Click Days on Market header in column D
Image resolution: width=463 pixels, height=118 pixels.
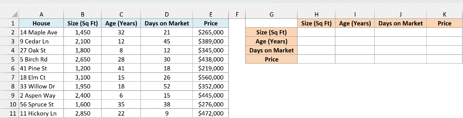[x=167, y=23]
